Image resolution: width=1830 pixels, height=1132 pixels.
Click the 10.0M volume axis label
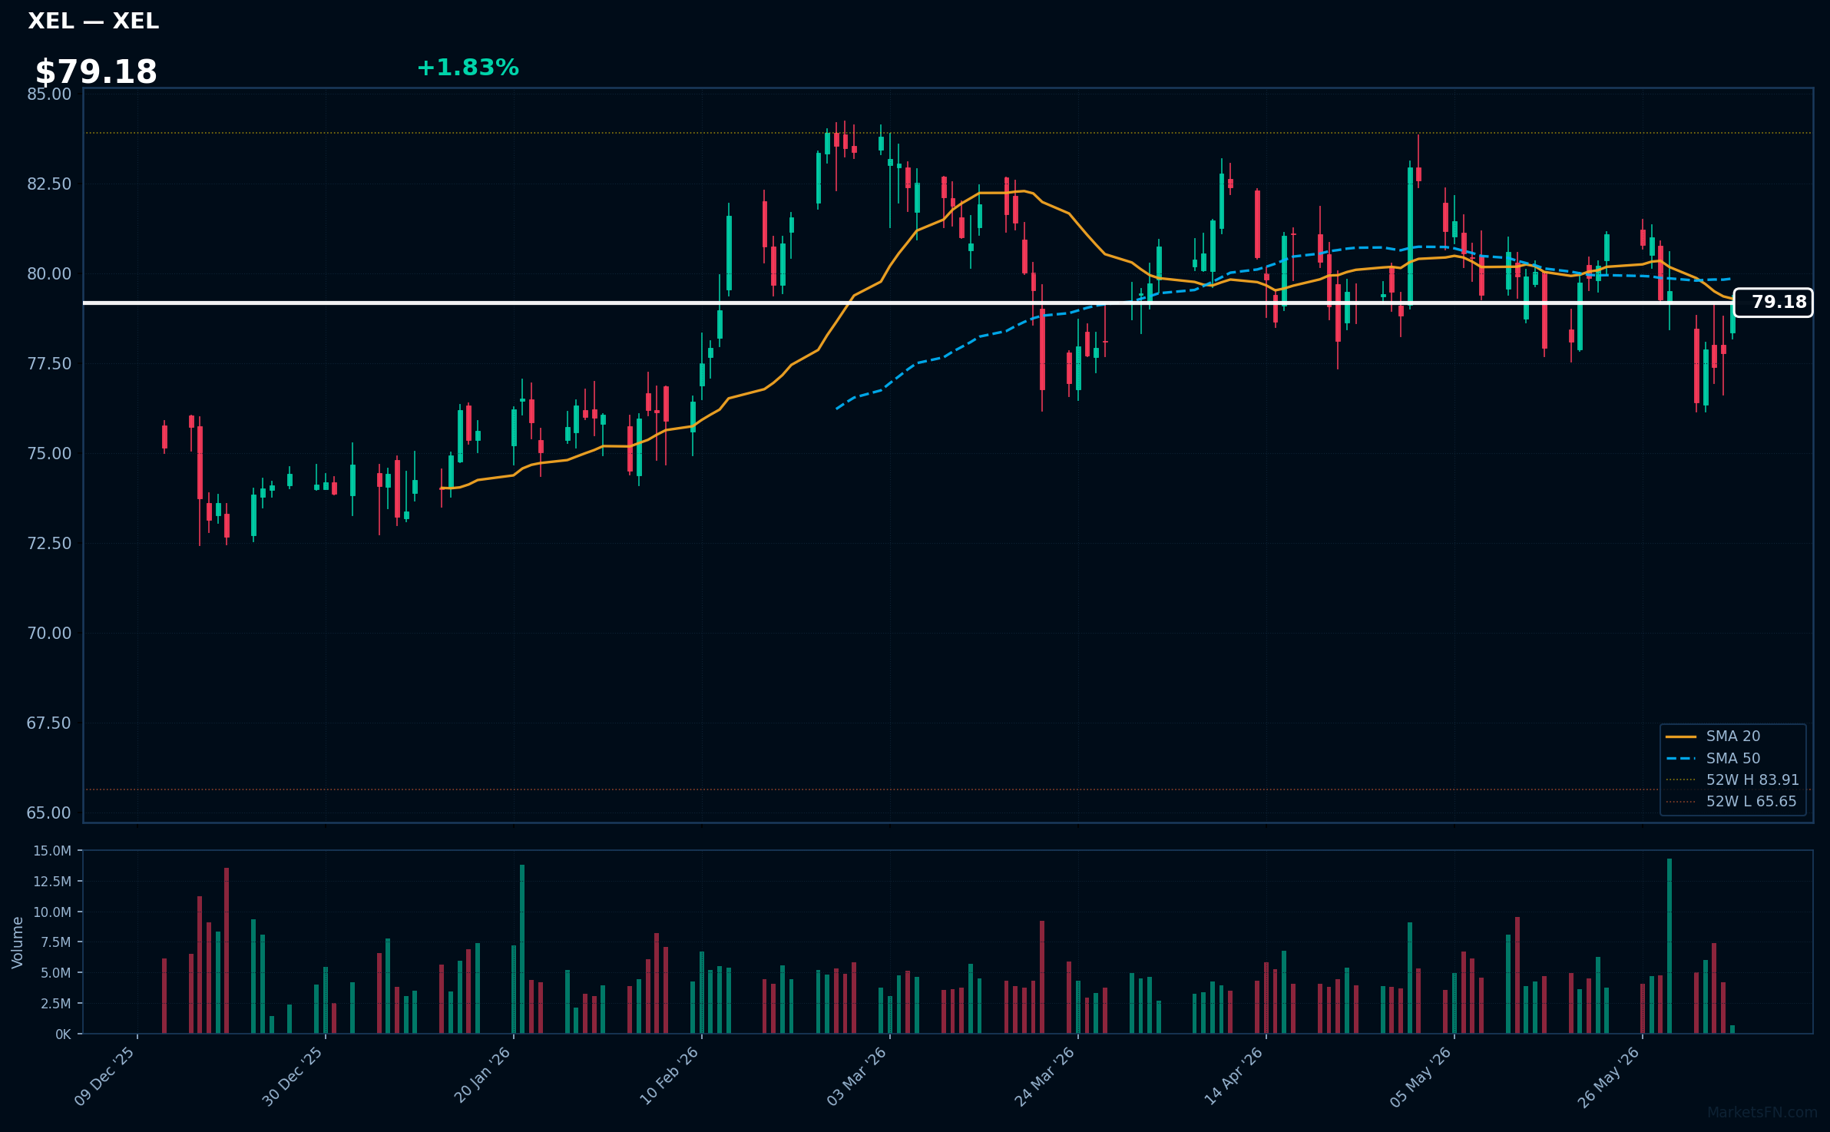point(52,912)
